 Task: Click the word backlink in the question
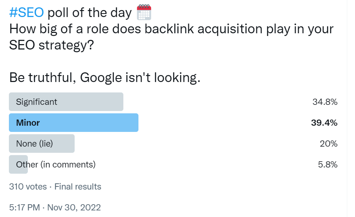point(169,29)
